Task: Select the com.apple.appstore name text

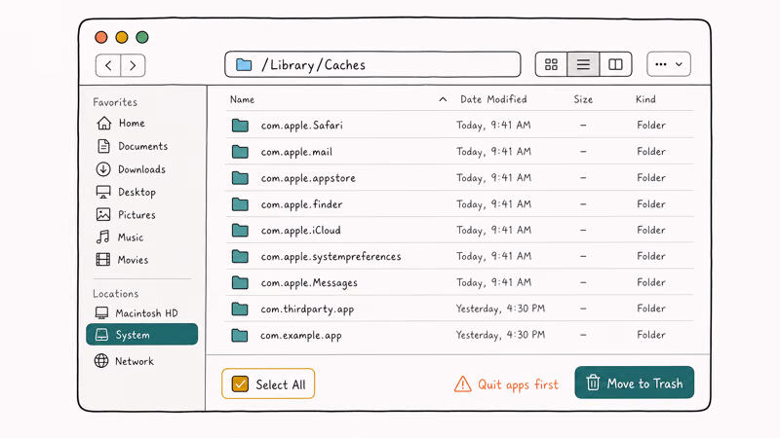Action: 308,178
